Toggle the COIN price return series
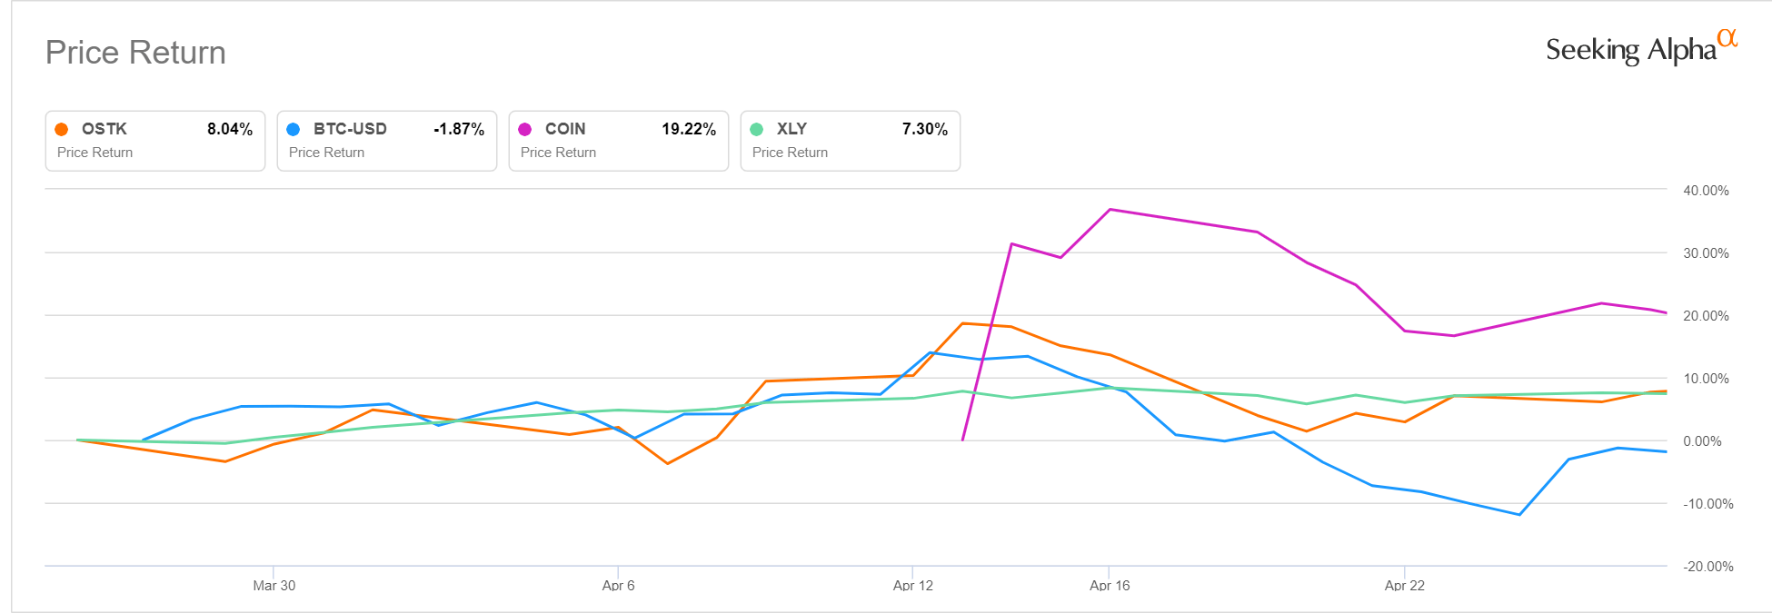The image size is (1772, 613). coord(618,141)
